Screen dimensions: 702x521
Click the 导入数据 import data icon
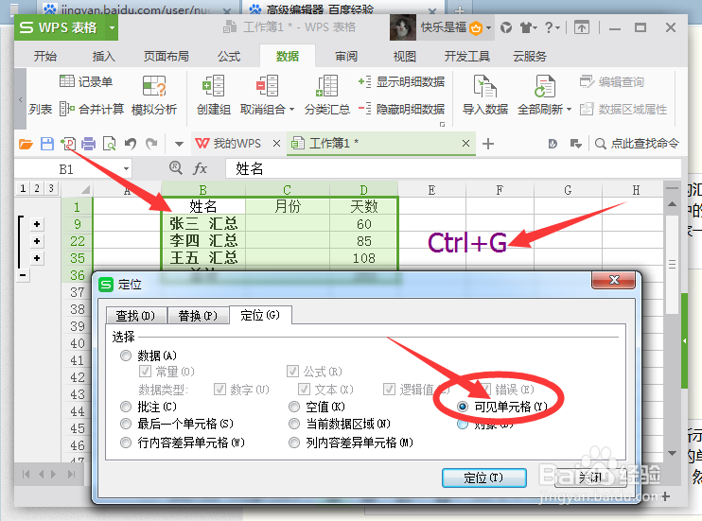tap(484, 86)
